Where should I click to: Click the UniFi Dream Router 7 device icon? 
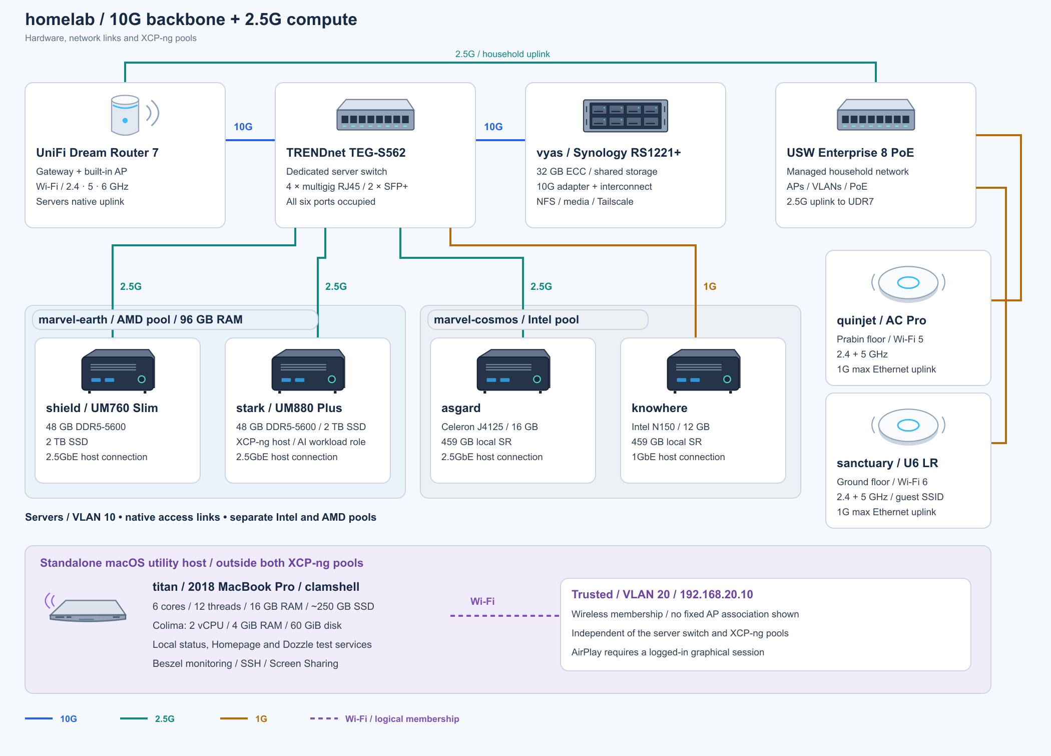[134, 115]
